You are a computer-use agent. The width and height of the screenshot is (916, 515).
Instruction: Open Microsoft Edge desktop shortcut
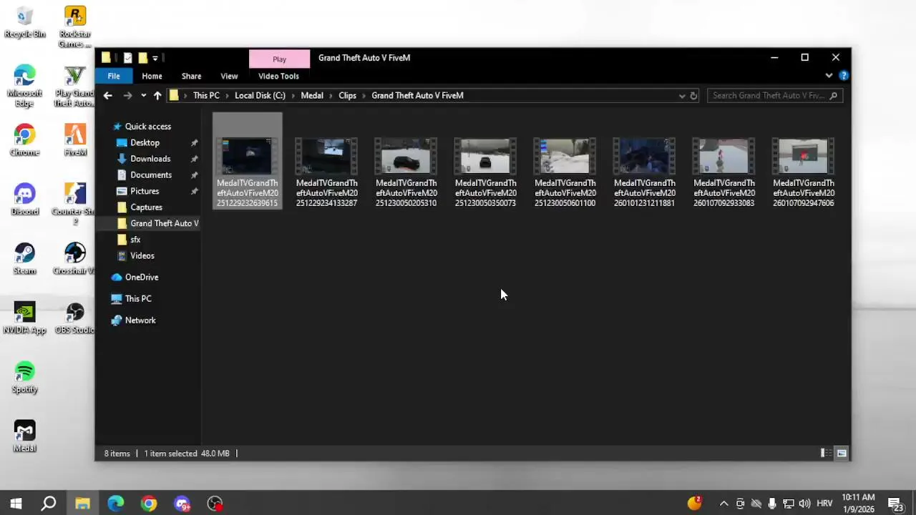pos(24,86)
